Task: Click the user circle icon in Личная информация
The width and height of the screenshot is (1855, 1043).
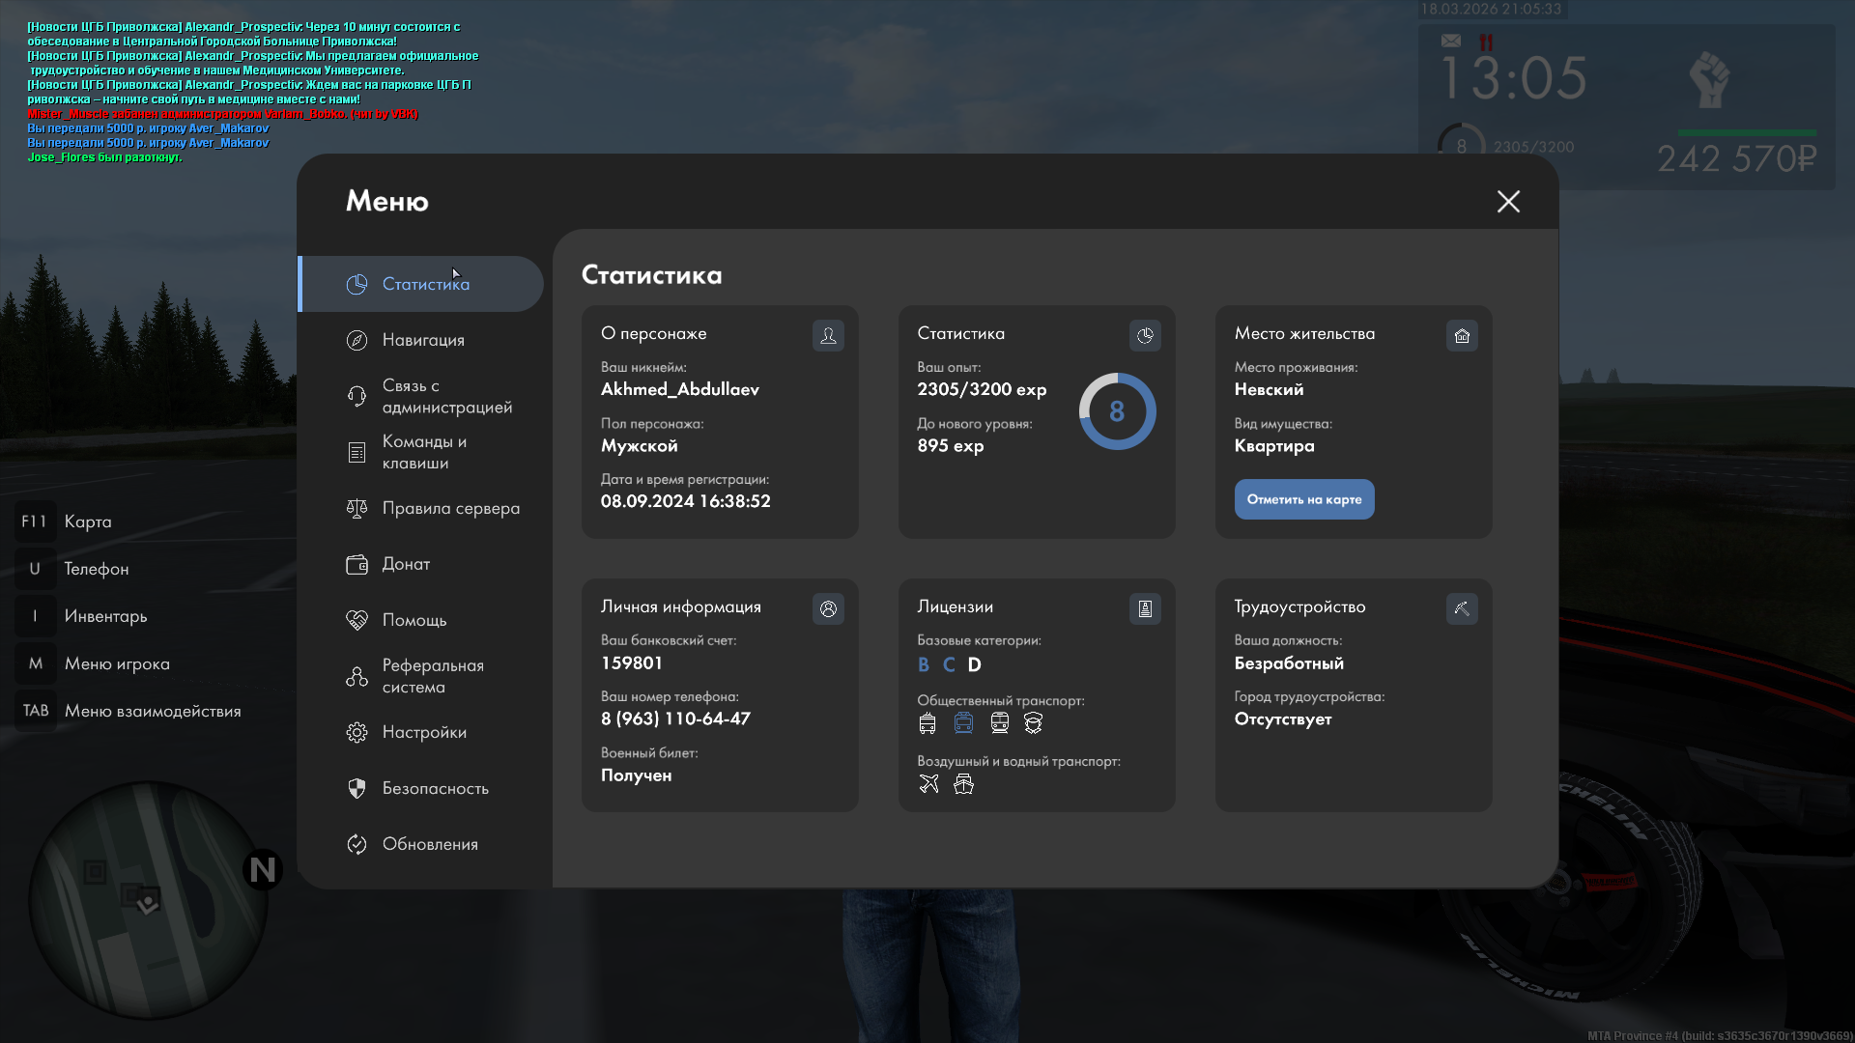Action: pos(828,608)
